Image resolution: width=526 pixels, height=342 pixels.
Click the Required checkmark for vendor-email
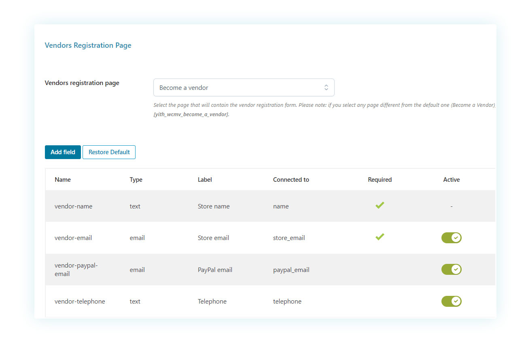[x=380, y=237]
